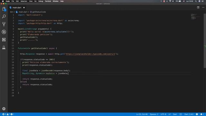Click 'dart:convert' import string on line 1
The height and width of the screenshot is (116, 206).
[x=33, y=15]
